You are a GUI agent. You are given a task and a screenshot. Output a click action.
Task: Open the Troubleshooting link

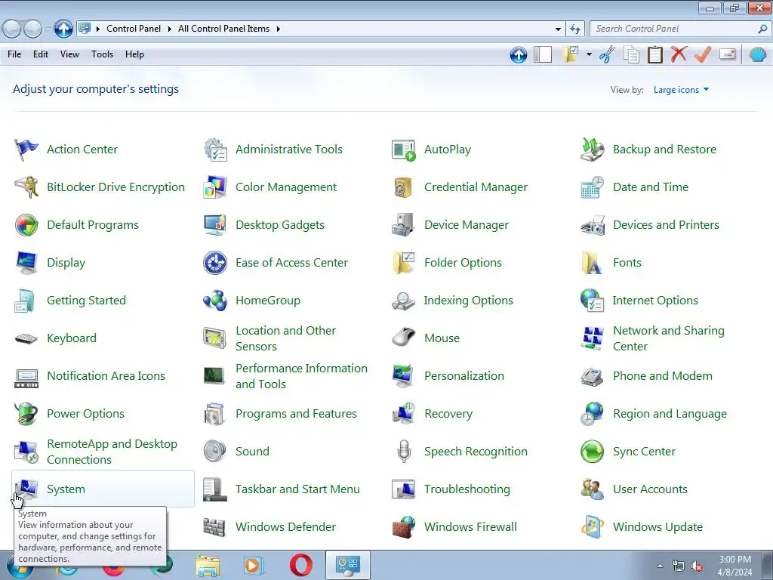click(467, 489)
